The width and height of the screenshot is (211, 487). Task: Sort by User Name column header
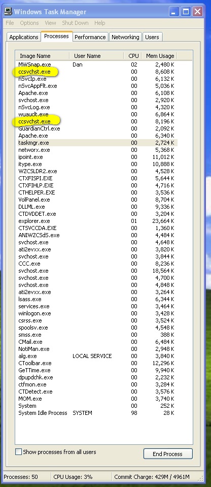pos(97,56)
